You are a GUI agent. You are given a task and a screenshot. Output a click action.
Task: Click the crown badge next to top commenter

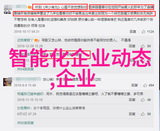coord(30,7)
